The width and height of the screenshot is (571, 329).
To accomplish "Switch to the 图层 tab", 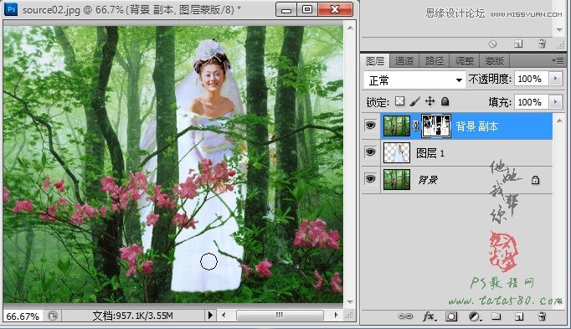I will 375,61.
